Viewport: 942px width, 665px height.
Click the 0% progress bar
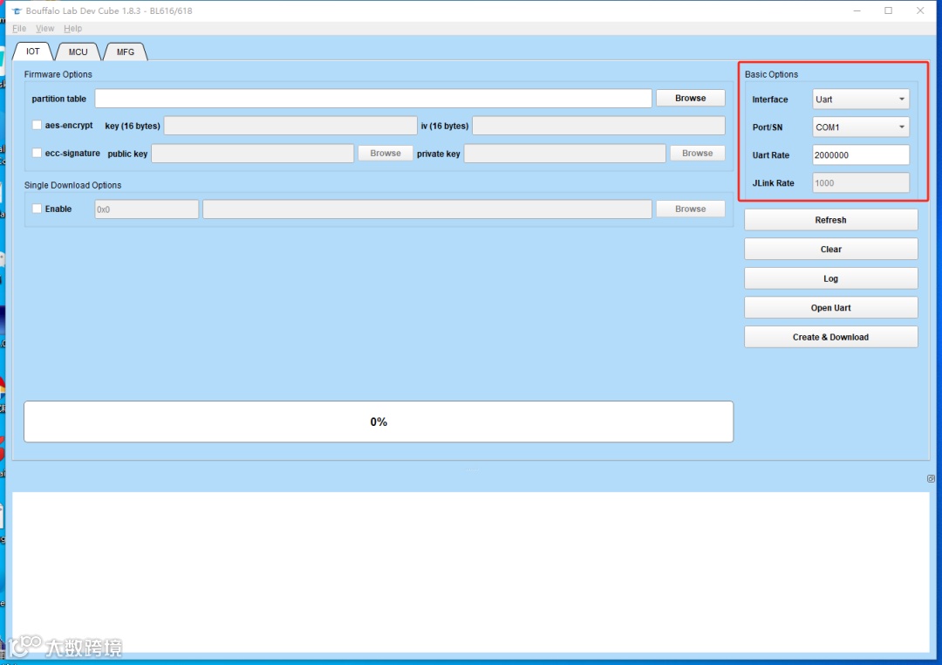[379, 422]
